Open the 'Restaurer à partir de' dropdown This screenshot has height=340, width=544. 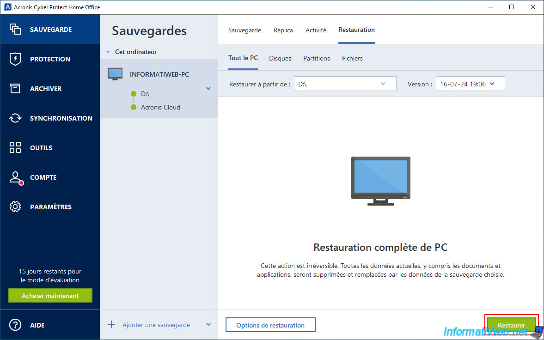345,84
